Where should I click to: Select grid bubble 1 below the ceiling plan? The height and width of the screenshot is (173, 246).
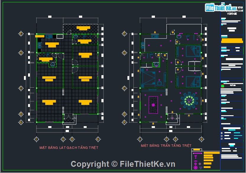140,139
